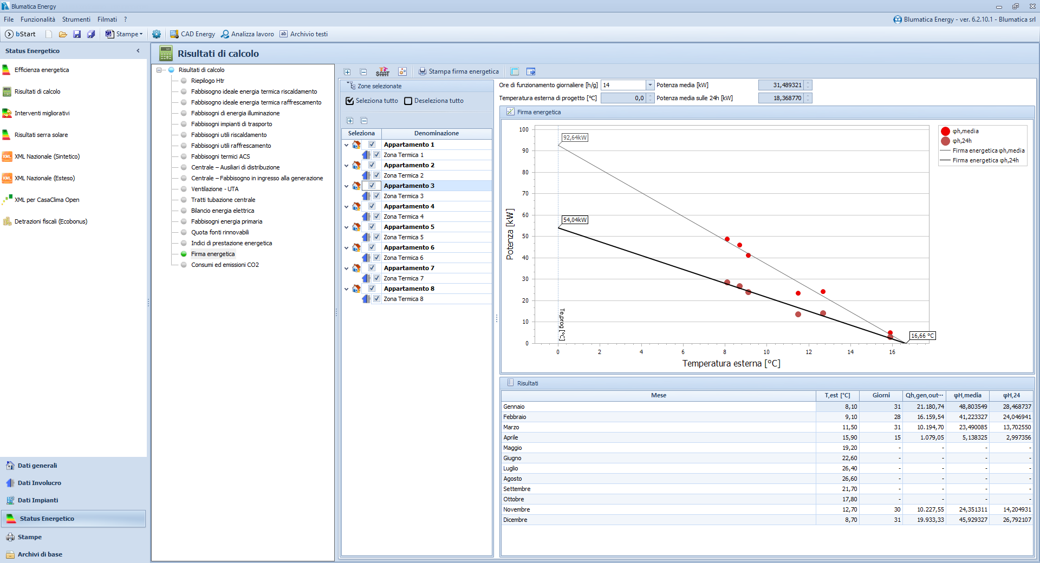Open settings with the gear icon

pyautogui.click(x=157, y=34)
